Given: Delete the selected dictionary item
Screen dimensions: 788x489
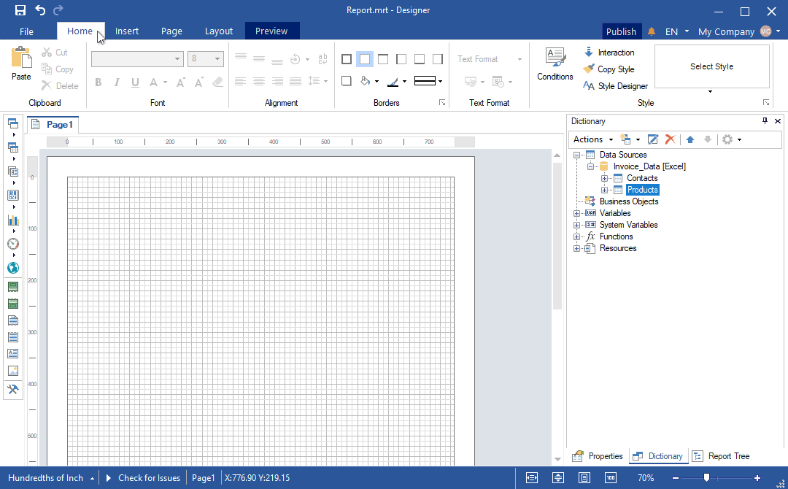Looking at the screenshot, I should 670,139.
